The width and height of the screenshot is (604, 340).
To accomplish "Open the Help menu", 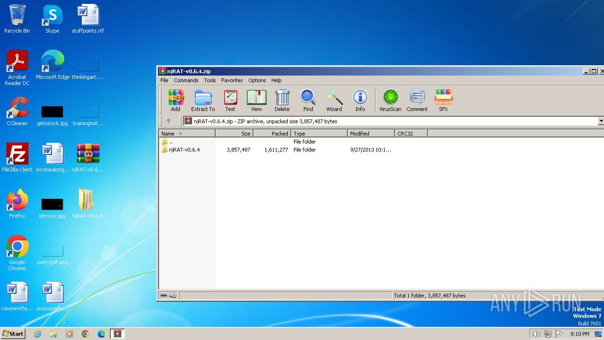I will point(277,80).
